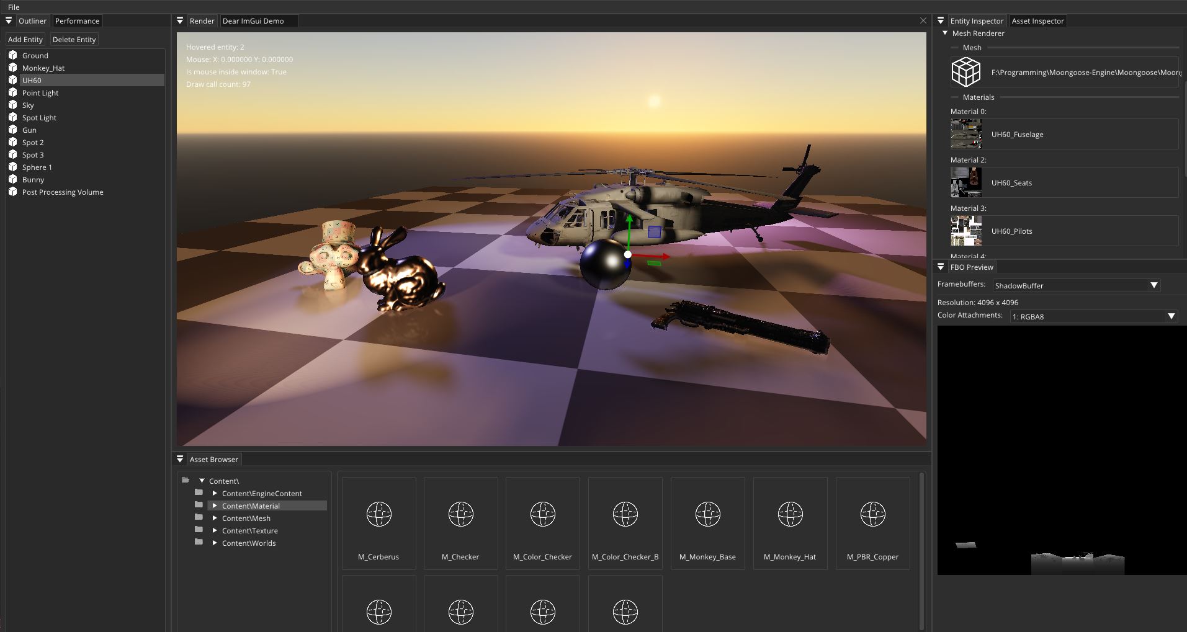1187x632 pixels.
Task: Select the Entity Inspector tab
Action: tap(977, 20)
